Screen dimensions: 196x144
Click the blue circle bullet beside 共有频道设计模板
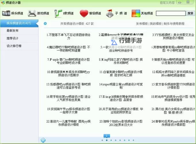click(x=45, y=24)
